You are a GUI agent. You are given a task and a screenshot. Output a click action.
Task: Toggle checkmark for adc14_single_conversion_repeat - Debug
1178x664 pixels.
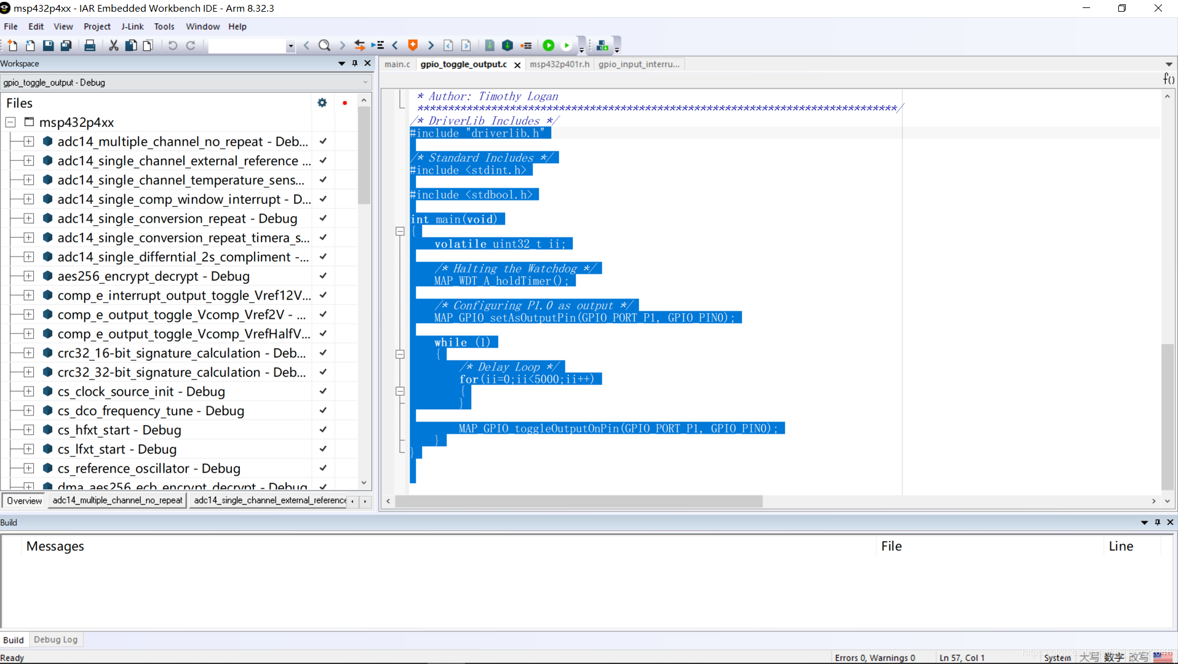click(323, 218)
